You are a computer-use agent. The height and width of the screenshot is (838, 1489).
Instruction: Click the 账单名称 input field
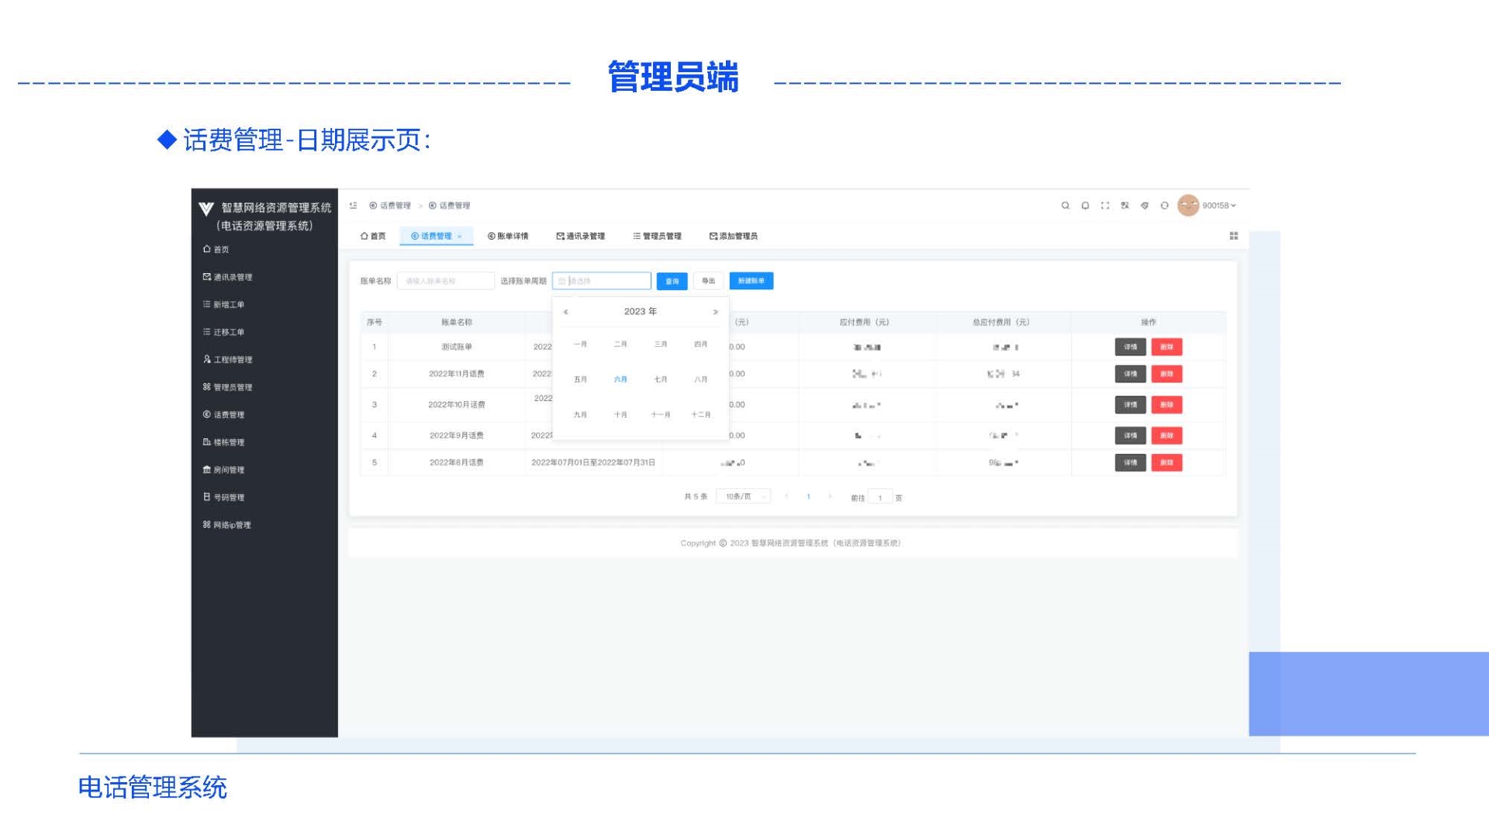point(445,281)
